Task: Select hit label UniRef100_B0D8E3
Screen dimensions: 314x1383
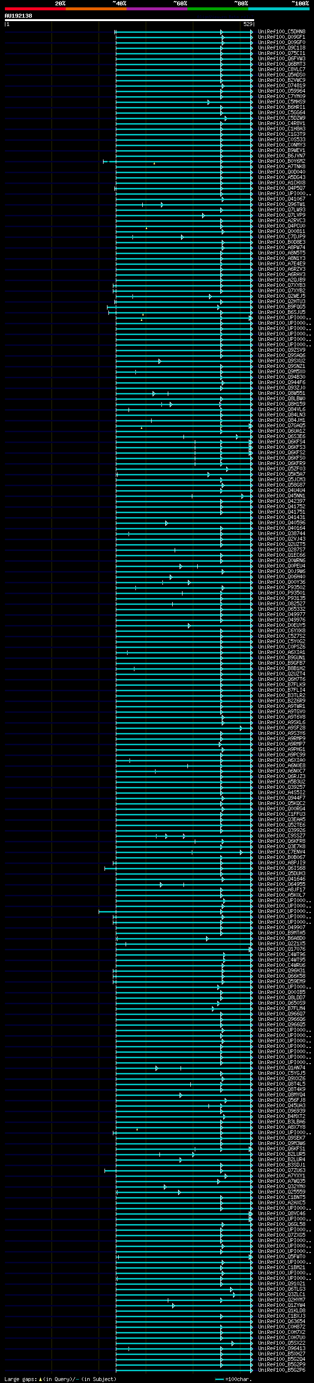Action: click(x=281, y=243)
